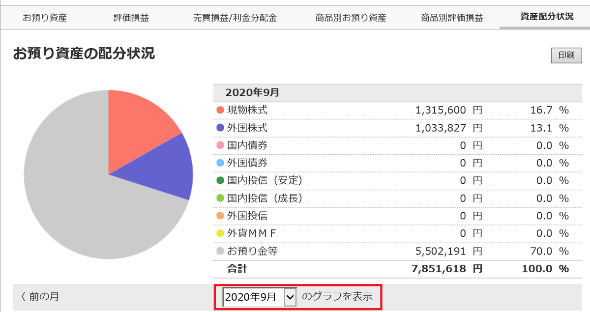Select the 資産配分状況 tab

(x=547, y=17)
